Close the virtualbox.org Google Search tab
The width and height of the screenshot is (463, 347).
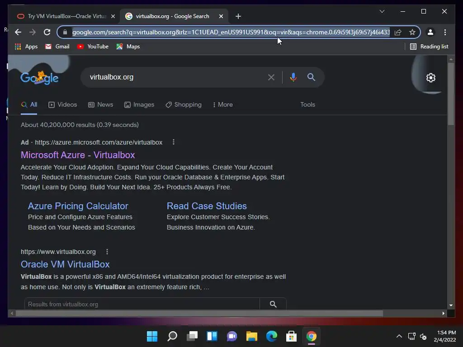tap(221, 16)
